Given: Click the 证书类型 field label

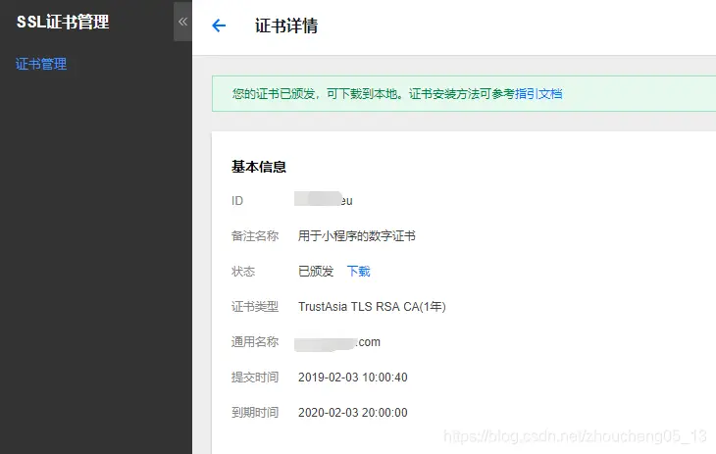Looking at the screenshot, I should tap(254, 307).
